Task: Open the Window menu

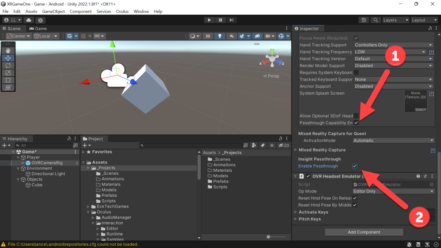Action: point(141,12)
